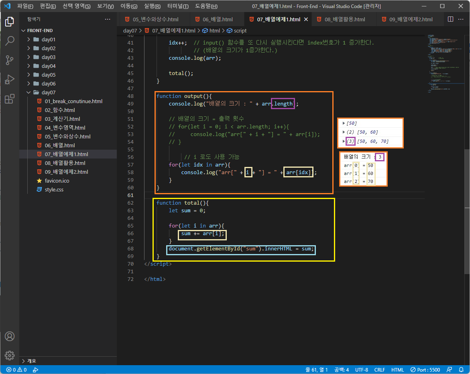
Task: Click the CRLF line ending indicator
Action: 379,370
